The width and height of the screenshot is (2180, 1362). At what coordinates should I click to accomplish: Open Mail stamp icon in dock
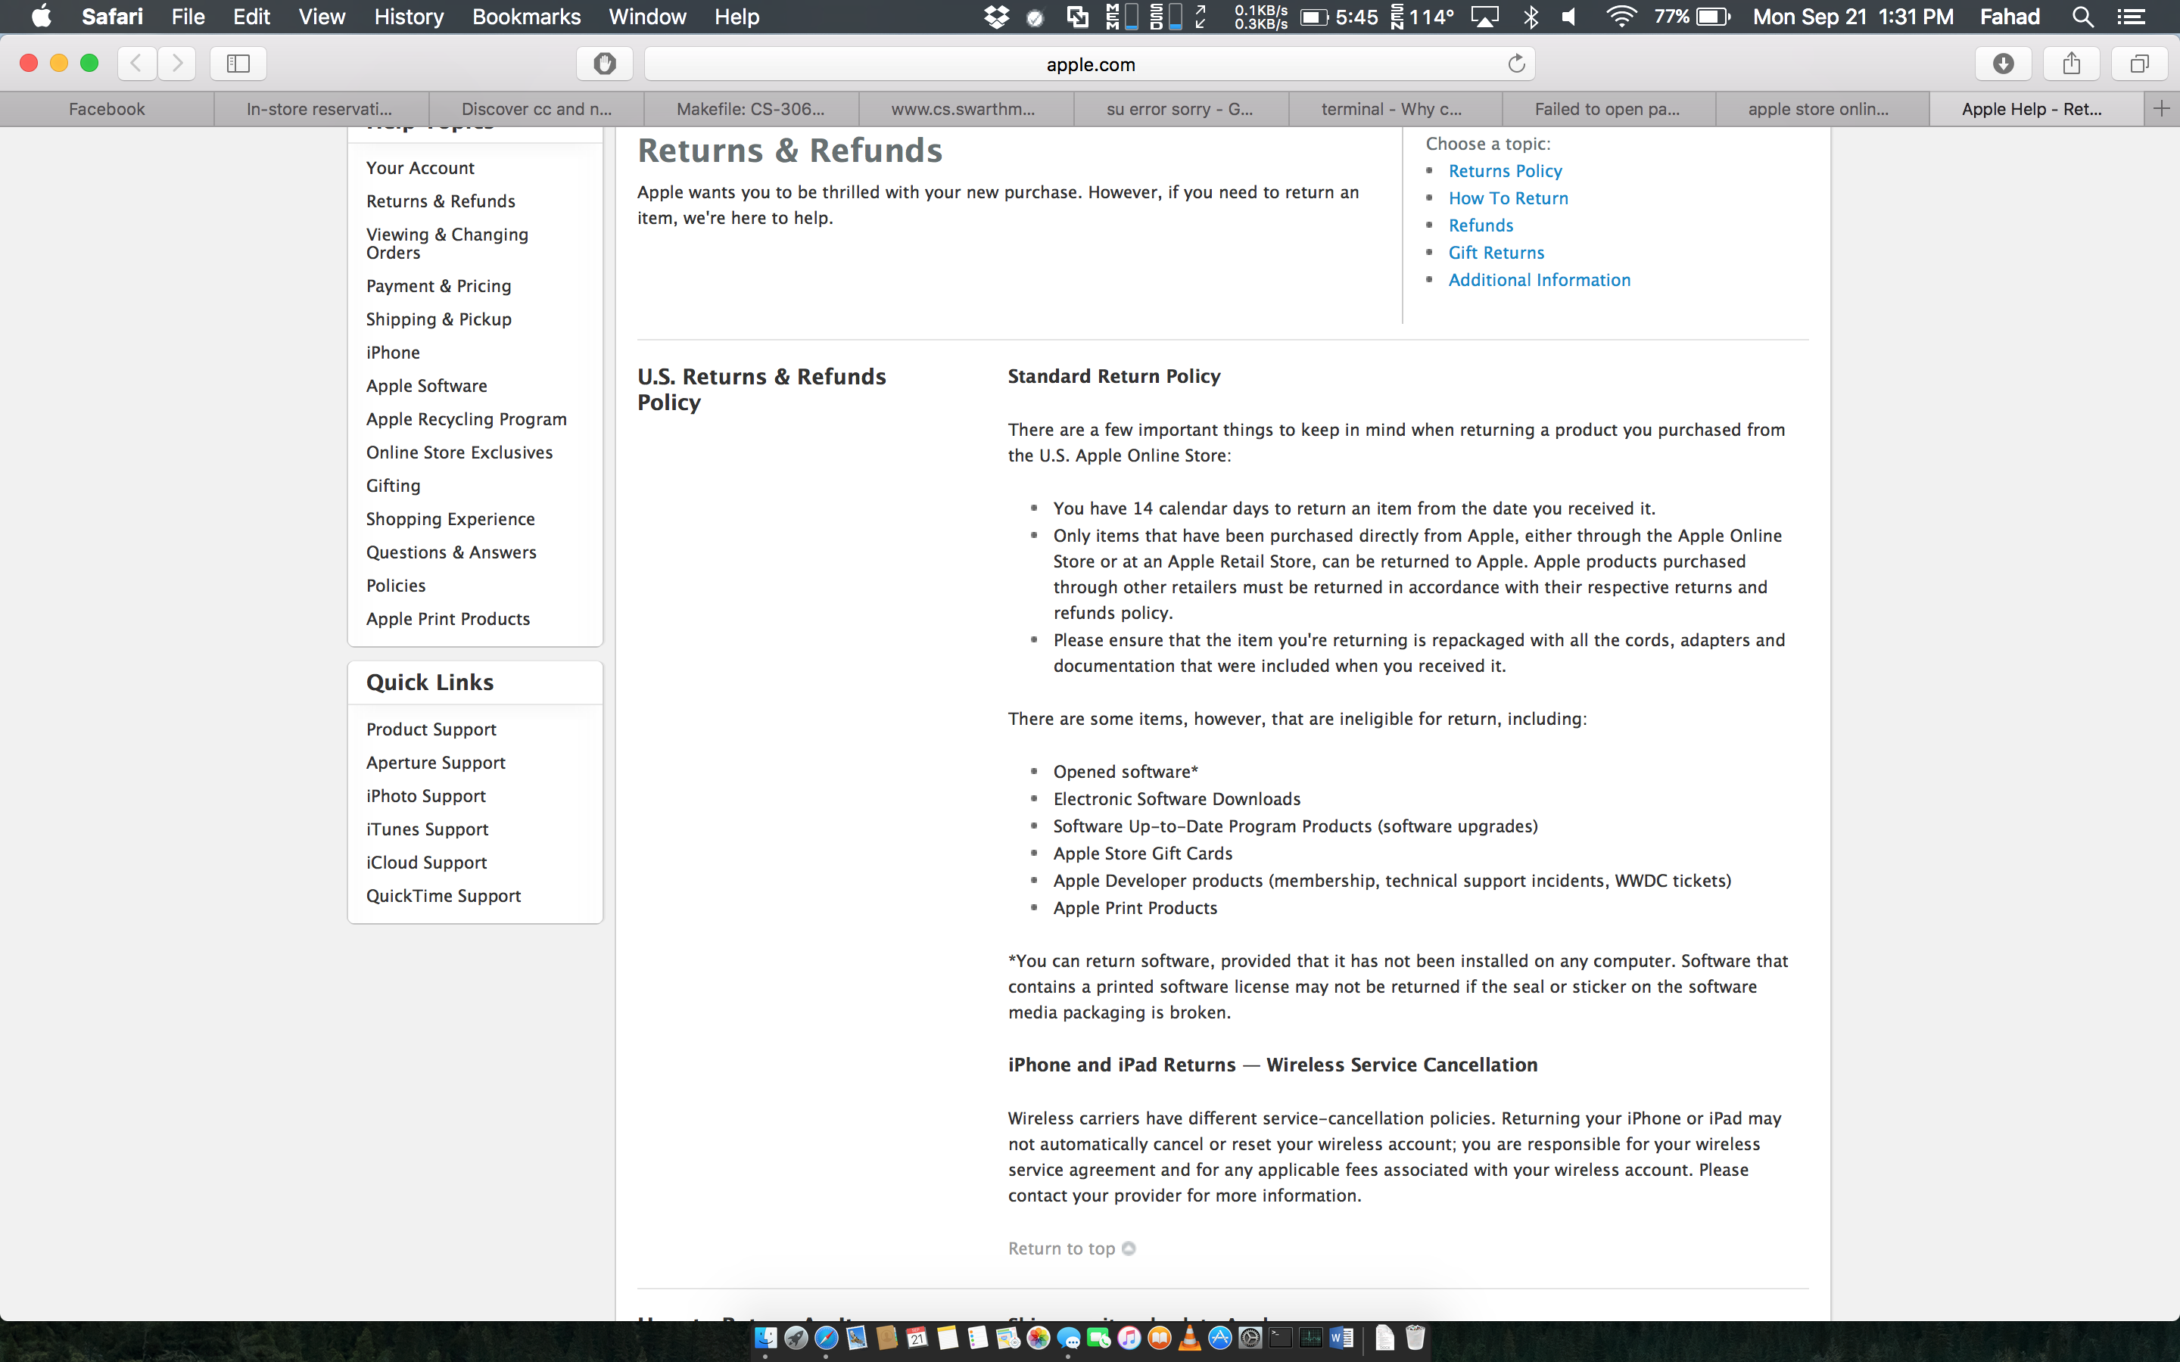pyautogui.click(x=857, y=1338)
